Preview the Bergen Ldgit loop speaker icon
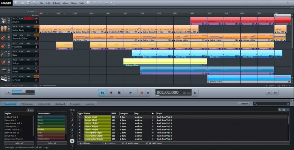This screenshot has width=294, height=150. pos(80,117)
